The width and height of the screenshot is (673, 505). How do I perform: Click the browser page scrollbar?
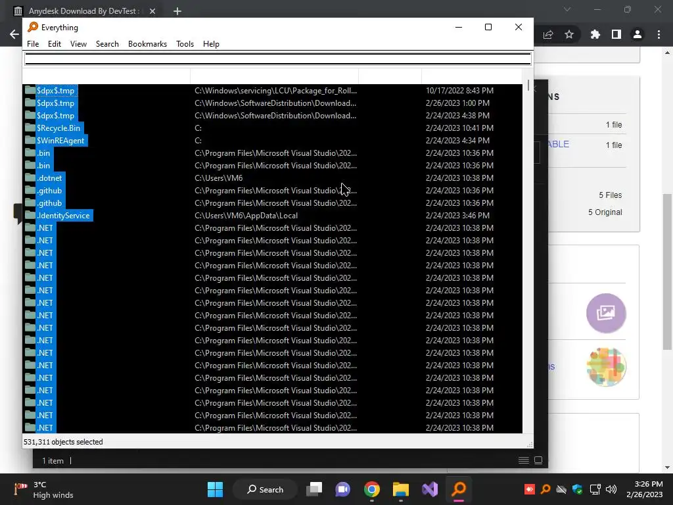(667, 270)
